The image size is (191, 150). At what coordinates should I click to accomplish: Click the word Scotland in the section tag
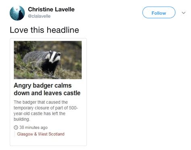click(x=56, y=134)
